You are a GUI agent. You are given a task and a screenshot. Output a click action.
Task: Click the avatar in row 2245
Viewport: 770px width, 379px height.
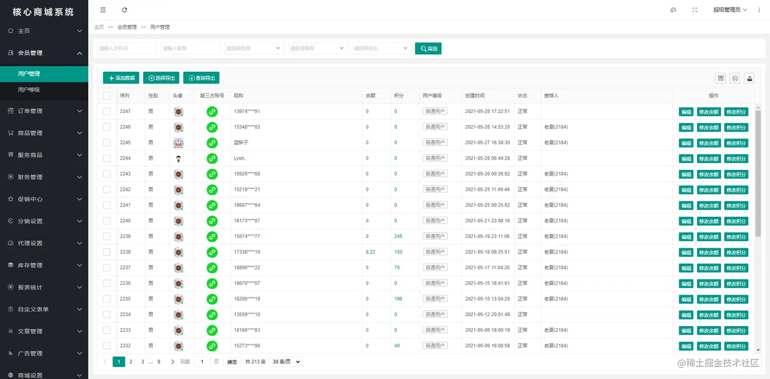[178, 143]
